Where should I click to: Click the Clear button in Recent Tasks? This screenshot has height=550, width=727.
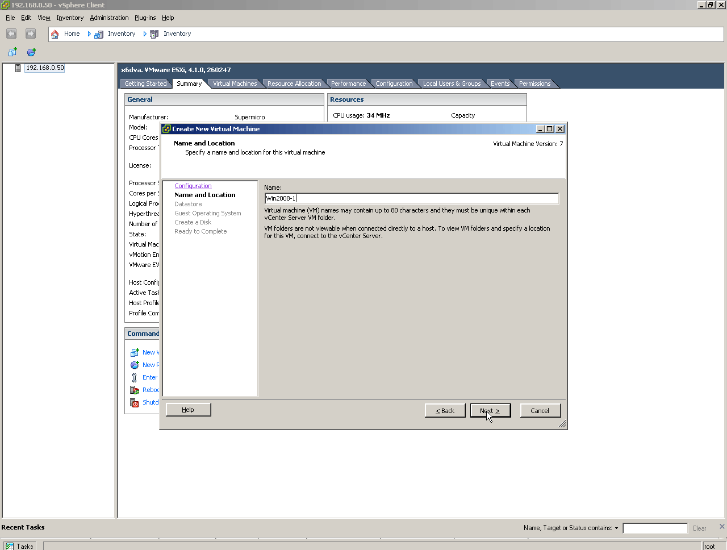699,528
